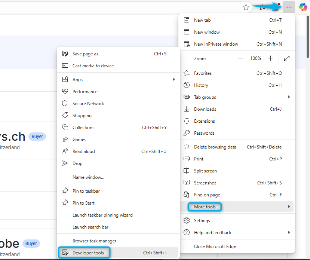This screenshot has height=260, width=310.
Task: Click the favorites star in address bar
Action: [246, 7]
